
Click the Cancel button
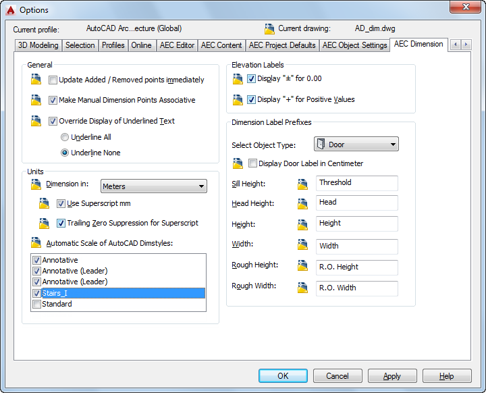tap(337, 376)
